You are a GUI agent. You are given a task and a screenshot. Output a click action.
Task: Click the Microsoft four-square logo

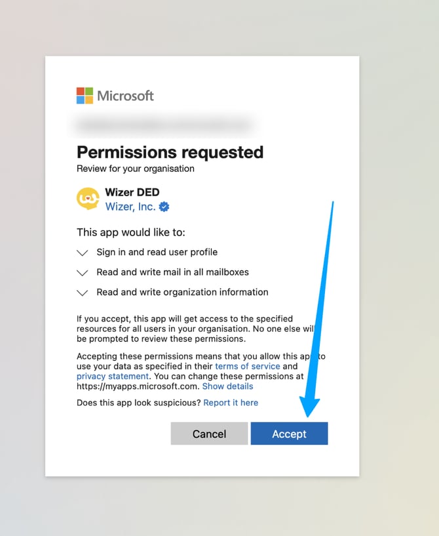[85, 96]
